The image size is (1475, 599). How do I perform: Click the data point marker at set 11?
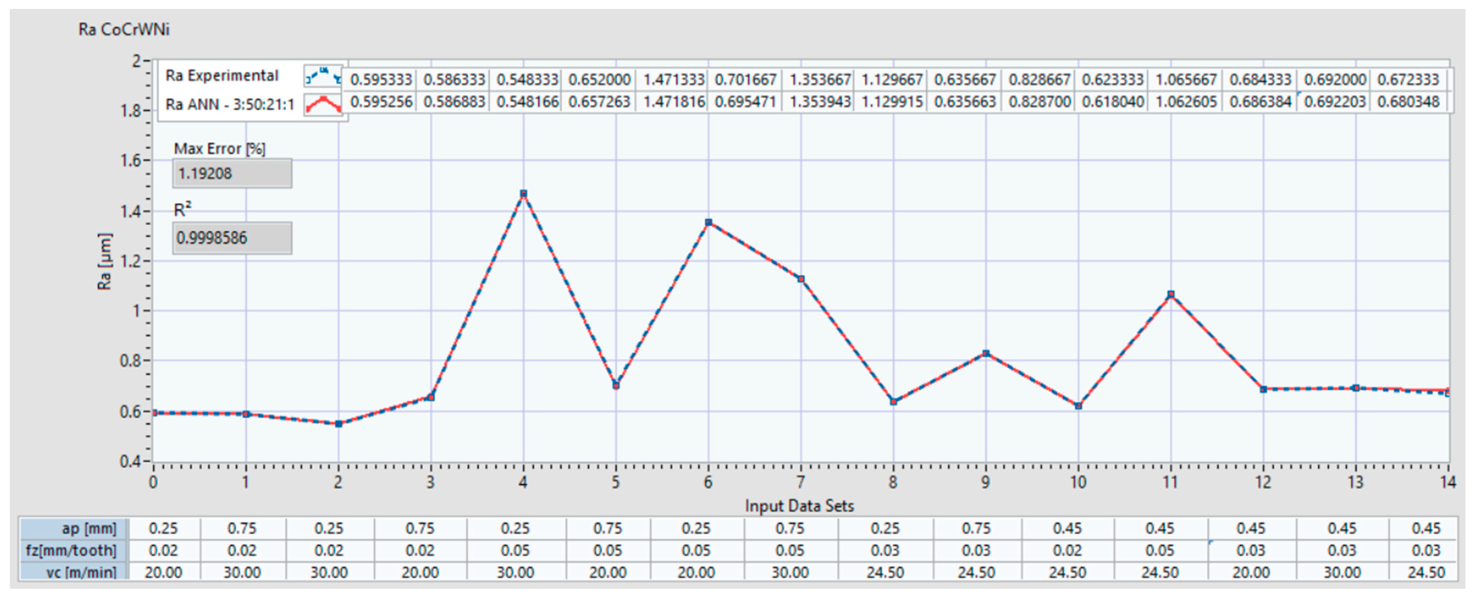pos(1171,294)
